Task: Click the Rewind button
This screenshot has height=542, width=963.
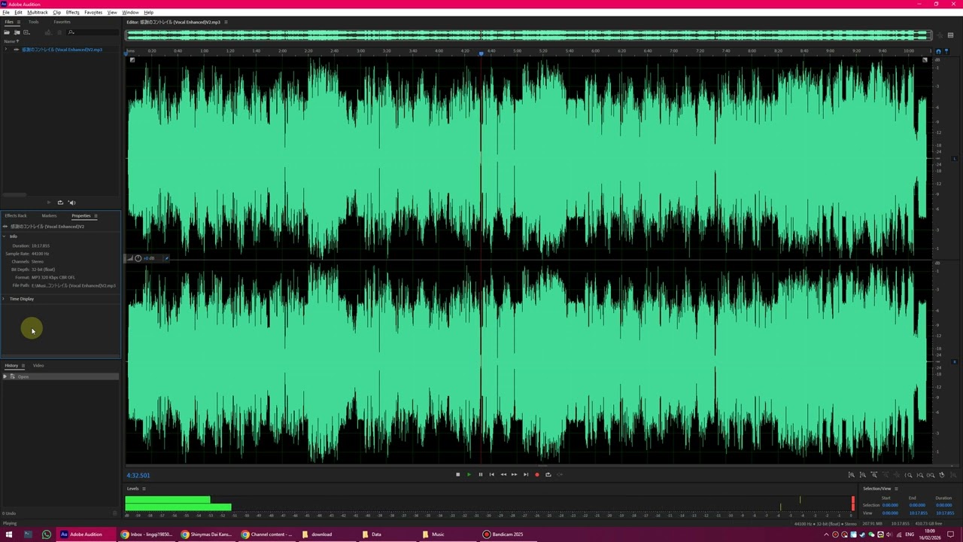Action: 503,475
